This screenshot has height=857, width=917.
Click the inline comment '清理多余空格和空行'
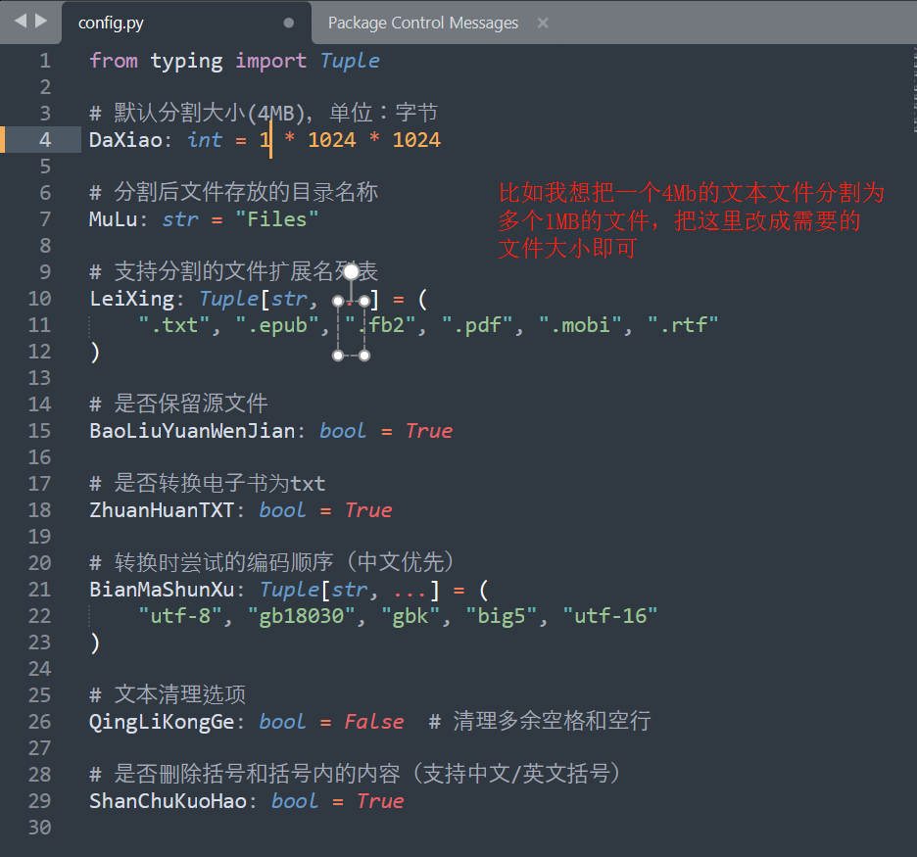point(553,722)
